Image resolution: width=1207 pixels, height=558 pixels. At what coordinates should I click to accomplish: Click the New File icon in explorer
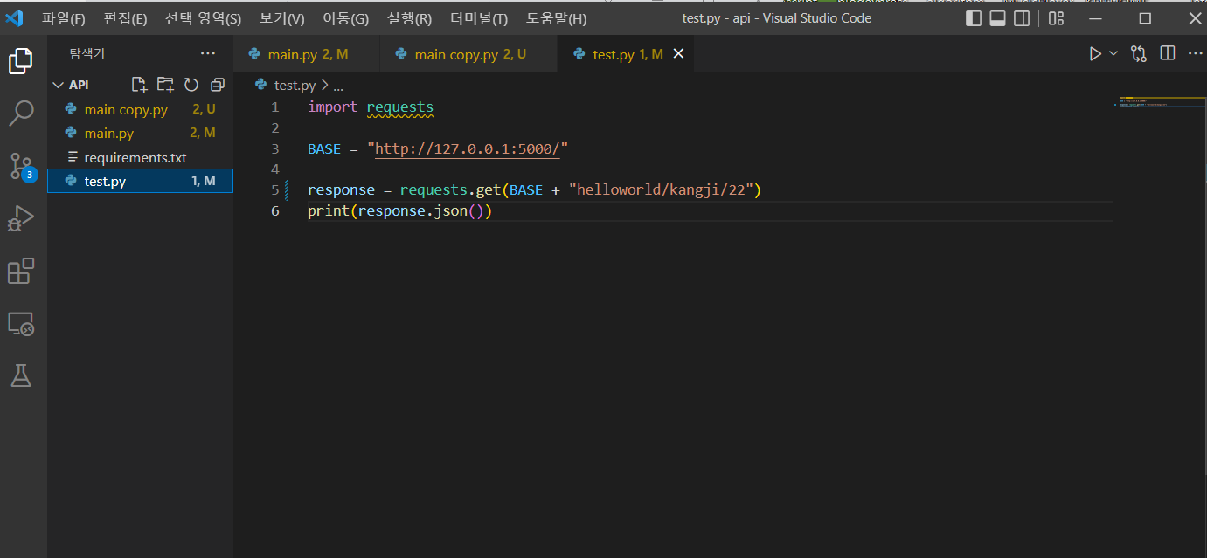pos(139,85)
